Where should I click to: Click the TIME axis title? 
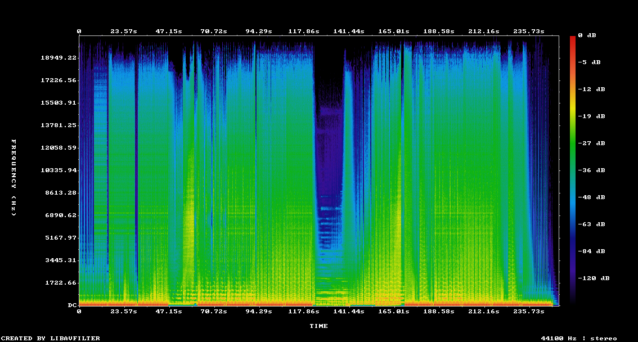[x=318, y=326]
